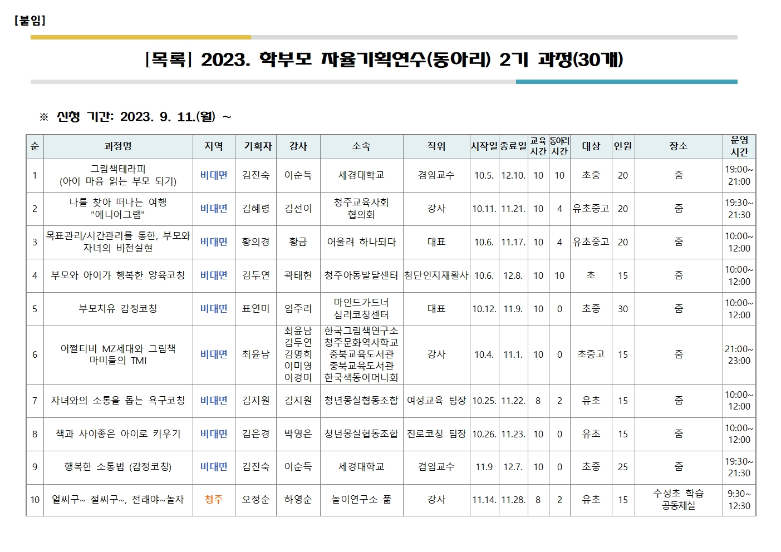Select the course '목표관리/시간관리를 통한, 부모와 자녀의 비전실현'
781x552 pixels.
click(x=118, y=242)
